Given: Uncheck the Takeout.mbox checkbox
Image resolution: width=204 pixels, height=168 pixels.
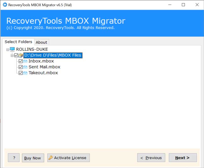Looking at the screenshot, I should (21, 73).
